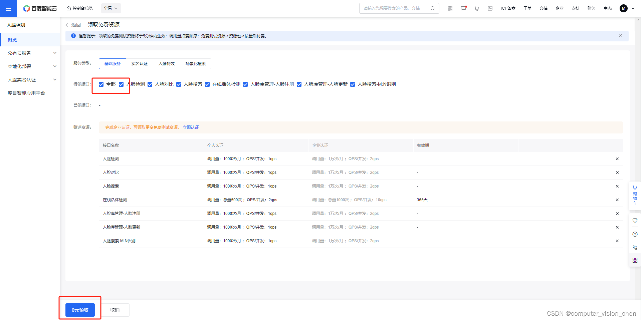Go back using the 返回 link
Screen dimensions: 641x320
(x=73, y=25)
